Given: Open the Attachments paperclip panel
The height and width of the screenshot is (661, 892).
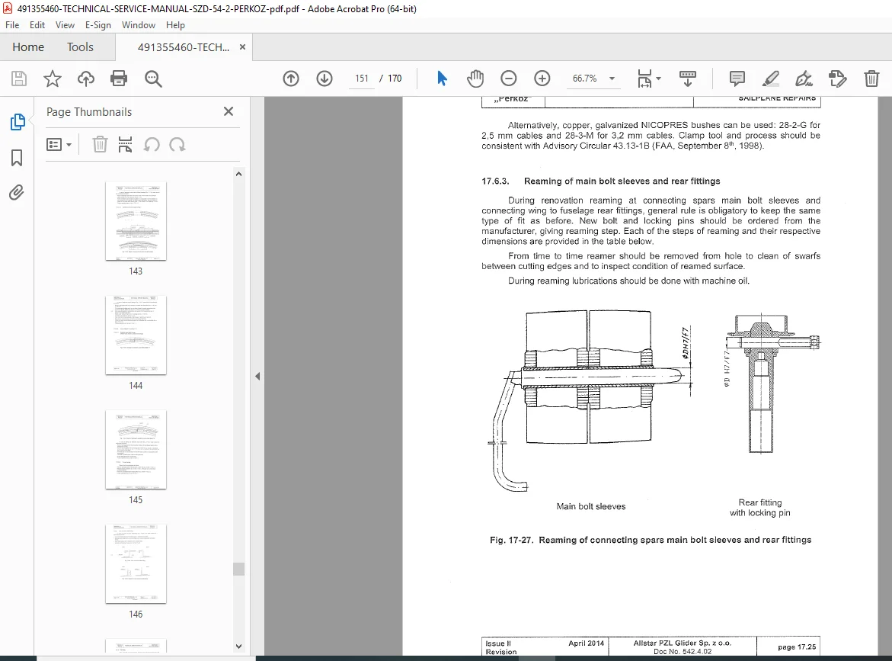Looking at the screenshot, I should pos(17,193).
